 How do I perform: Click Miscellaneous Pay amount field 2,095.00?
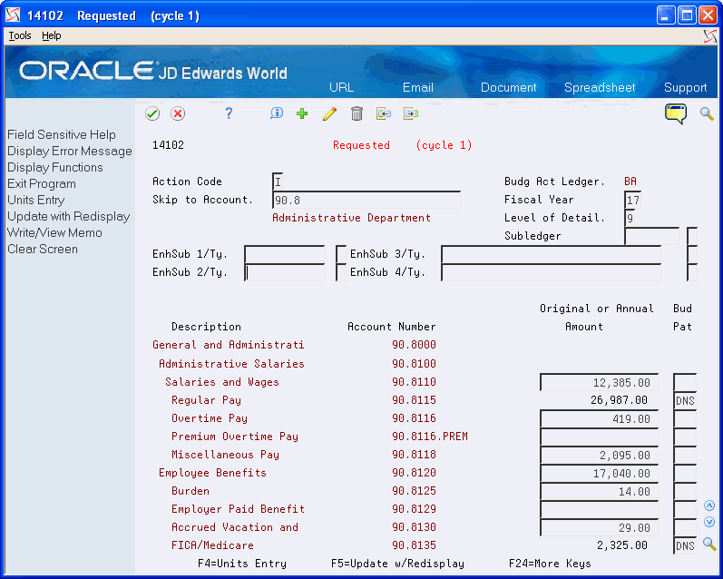click(599, 456)
